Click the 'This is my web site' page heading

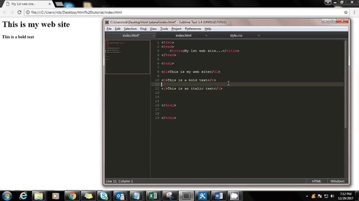coord(36,25)
